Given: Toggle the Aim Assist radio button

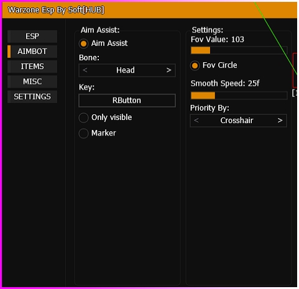Looking at the screenshot, I should pos(83,44).
